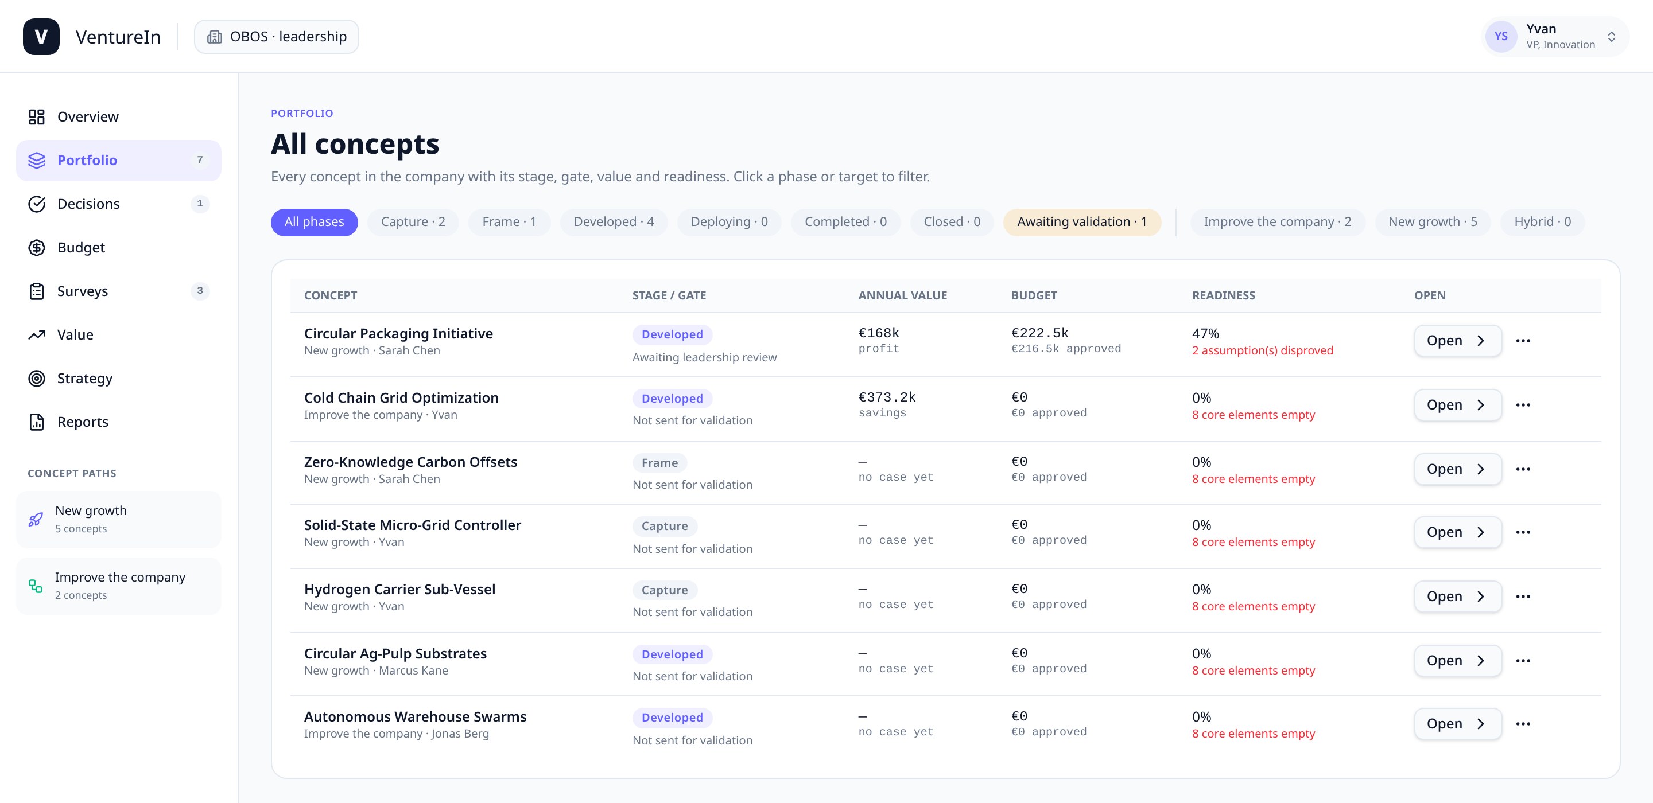The width and height of the screenshot is (1653, 803).
Task: Click the Value trending arrow icon
Action: pyautogui.click(x=37, y=335)
